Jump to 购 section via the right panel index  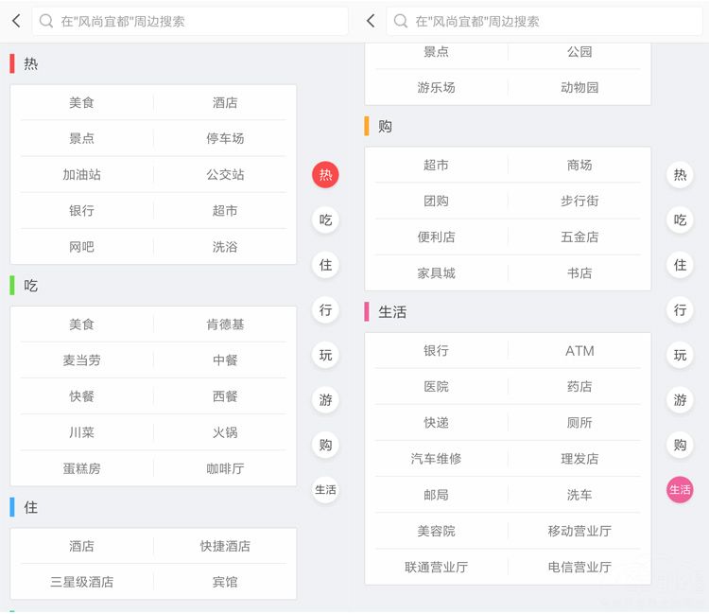[680, 445]
